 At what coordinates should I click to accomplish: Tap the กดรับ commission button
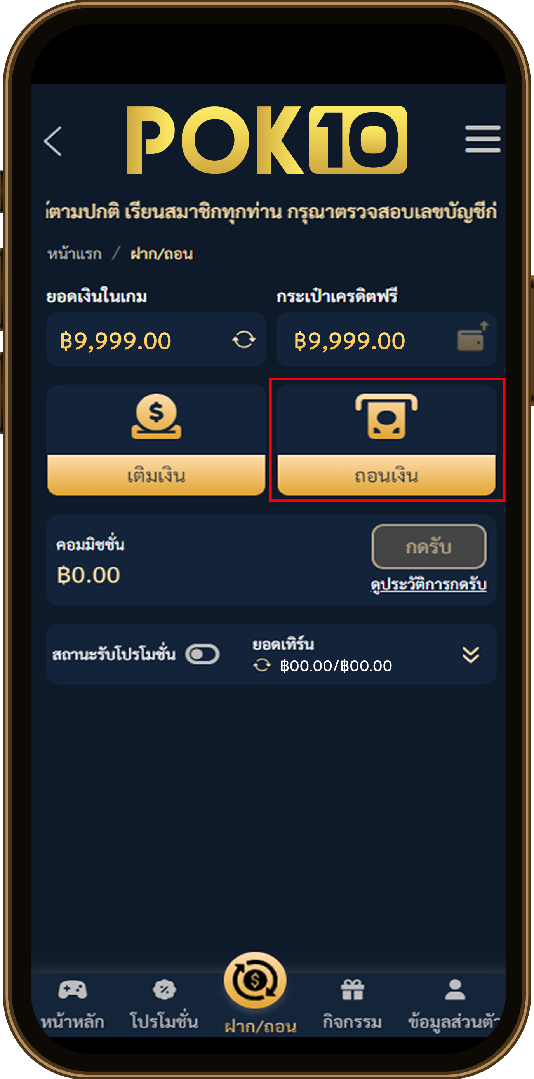(429, 547)
